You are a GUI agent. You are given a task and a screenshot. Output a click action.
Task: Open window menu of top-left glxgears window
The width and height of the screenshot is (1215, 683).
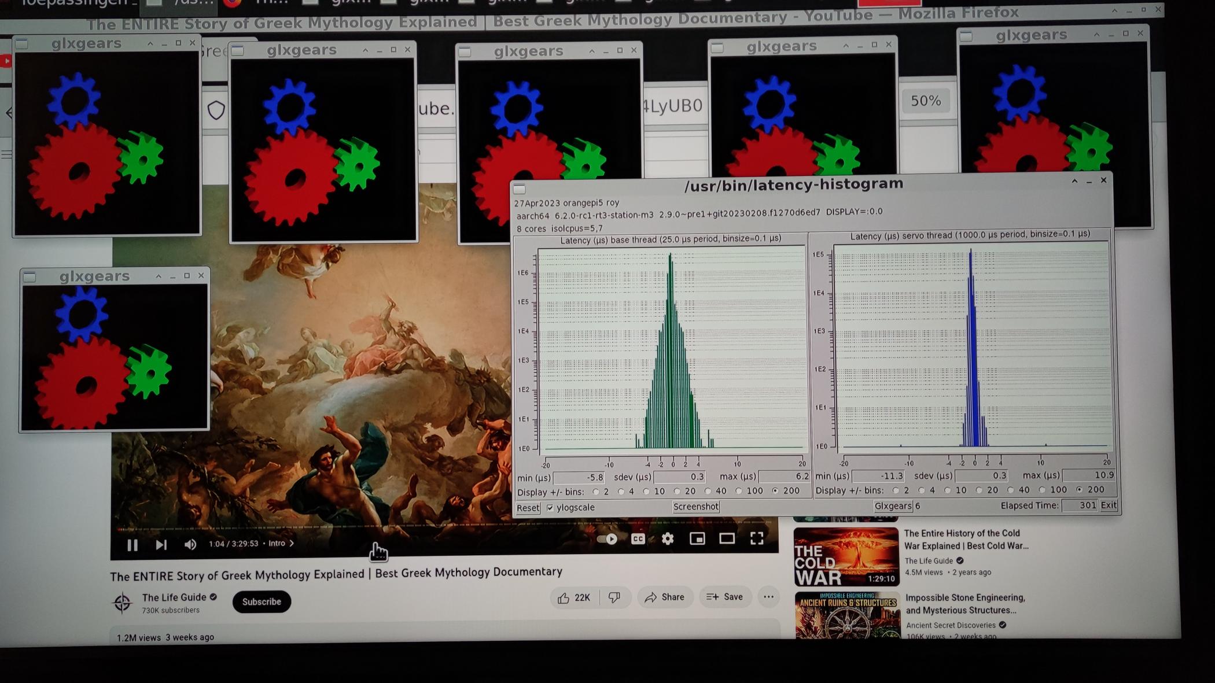(22, 44)
